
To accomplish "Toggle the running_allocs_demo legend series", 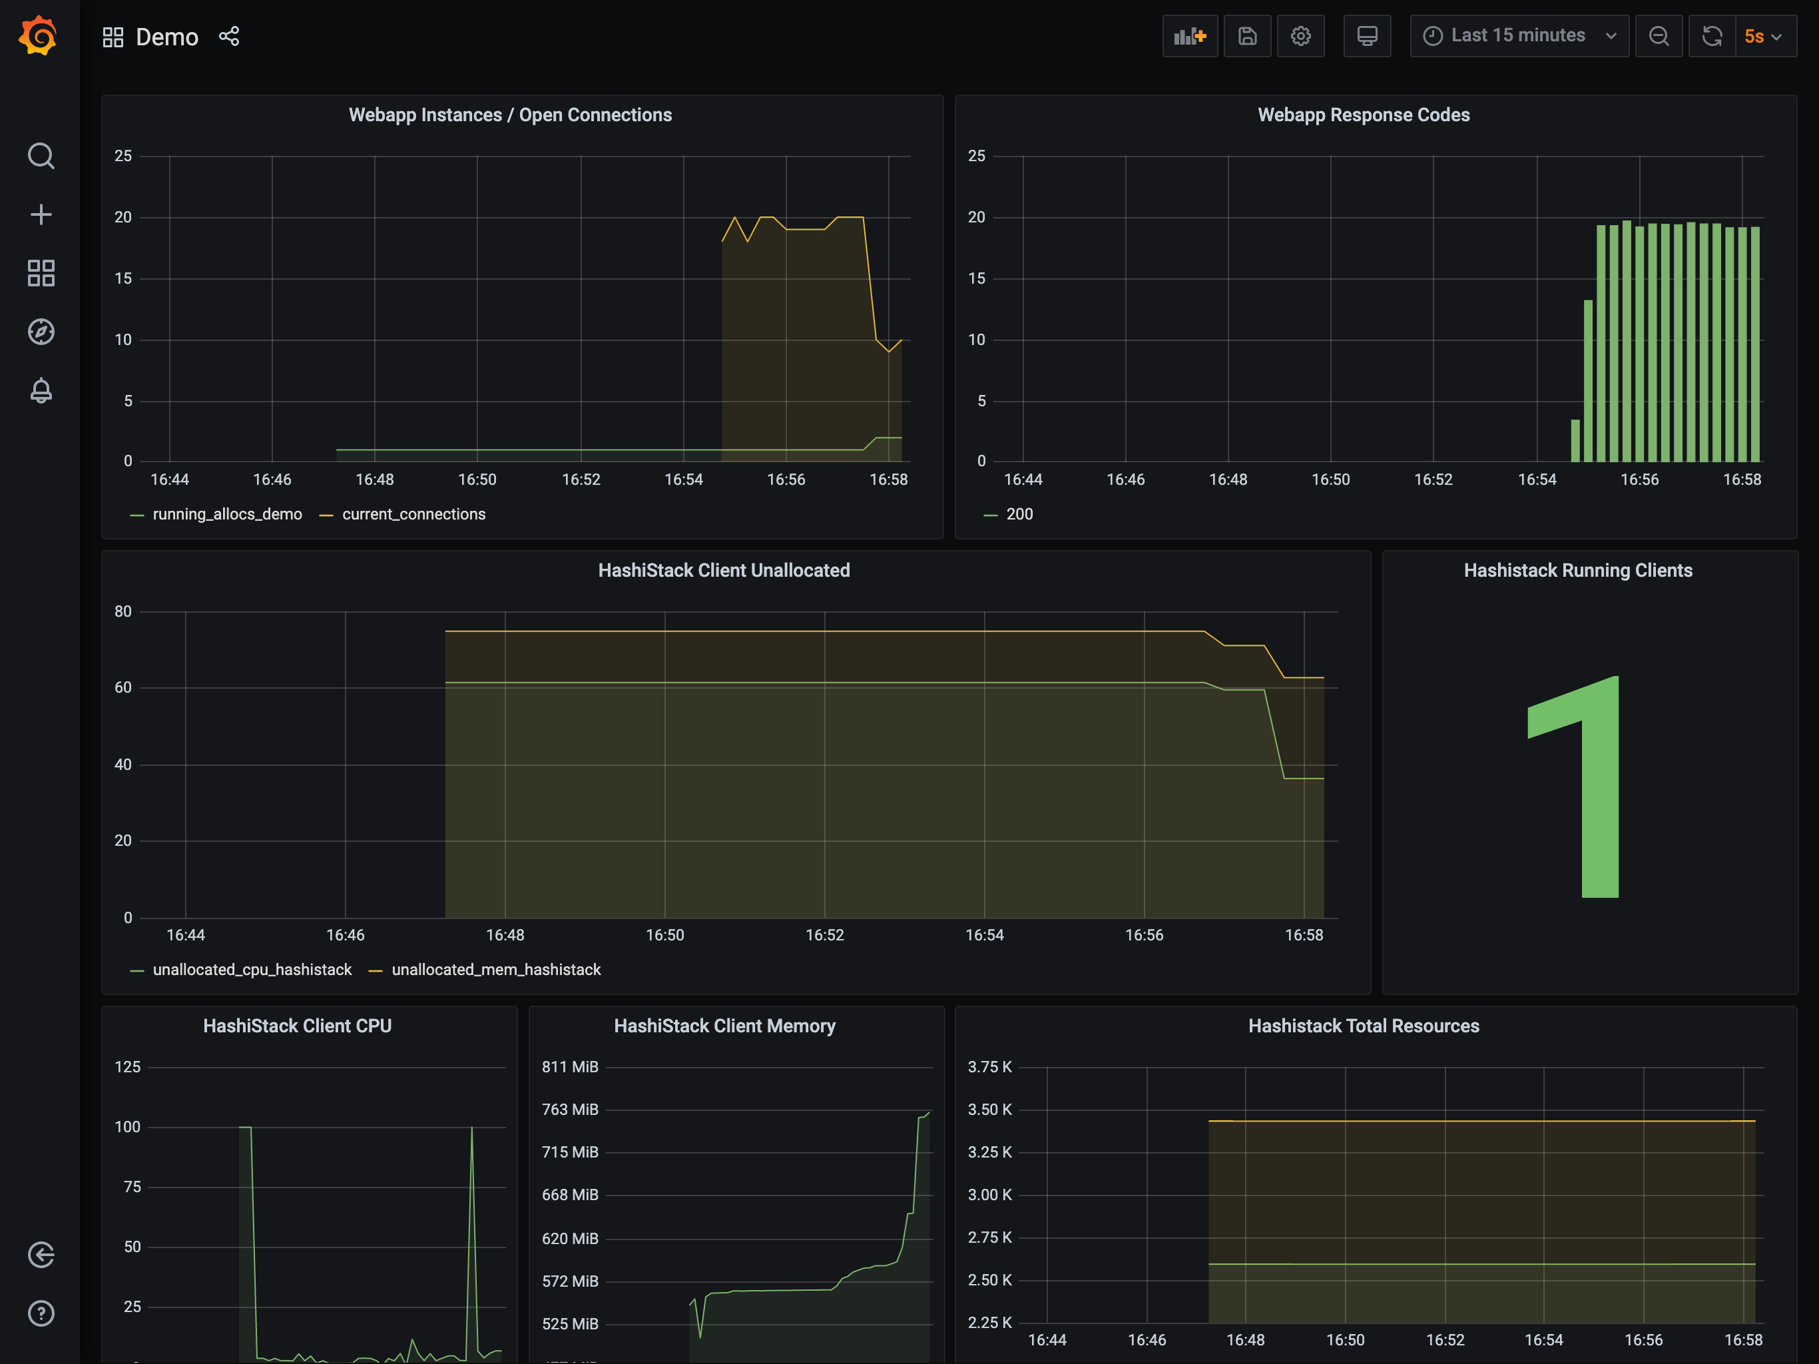I will click(x=227, y=514).
